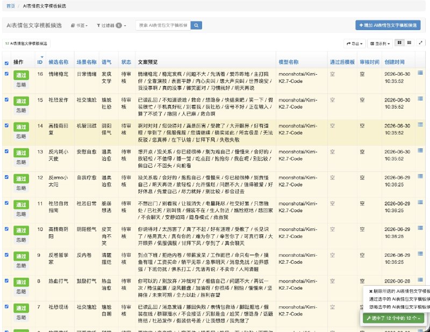The width and height of the screenshot is (430, 332).
Task: Open the 导出 export dropdown
Action: tap(355, 44)
